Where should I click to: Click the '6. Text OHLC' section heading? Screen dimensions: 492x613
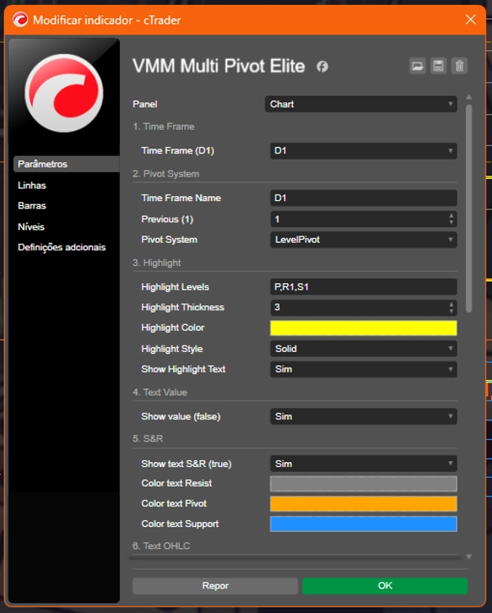[161, 546]
